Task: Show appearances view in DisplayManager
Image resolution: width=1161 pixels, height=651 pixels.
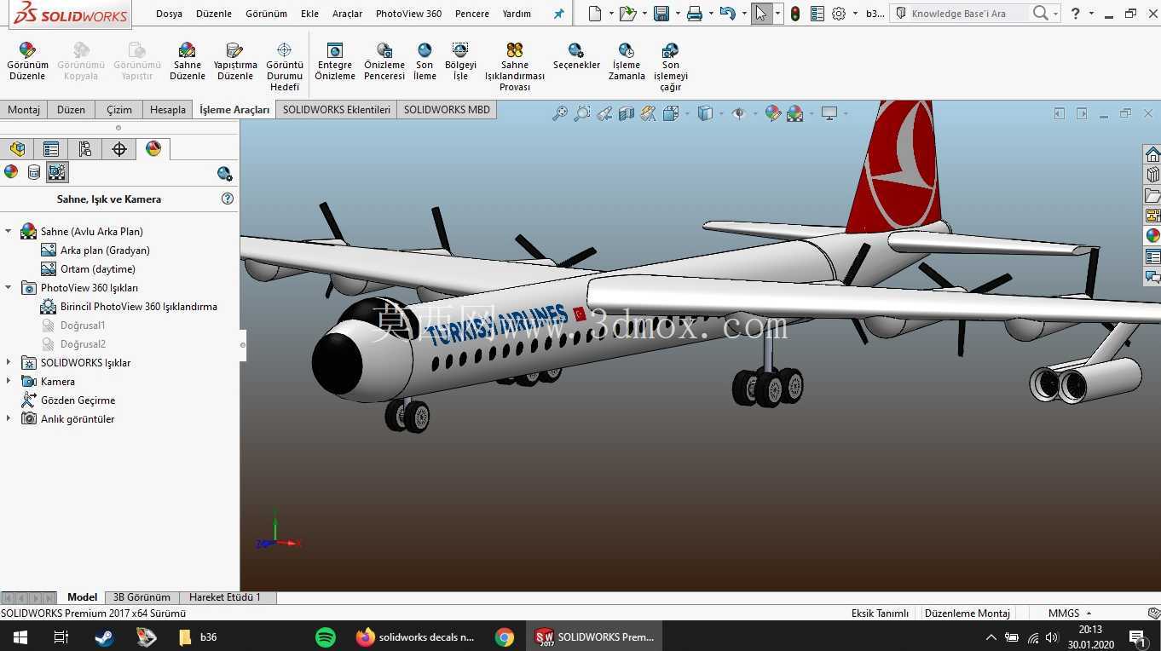Action: tap(11, 172)
